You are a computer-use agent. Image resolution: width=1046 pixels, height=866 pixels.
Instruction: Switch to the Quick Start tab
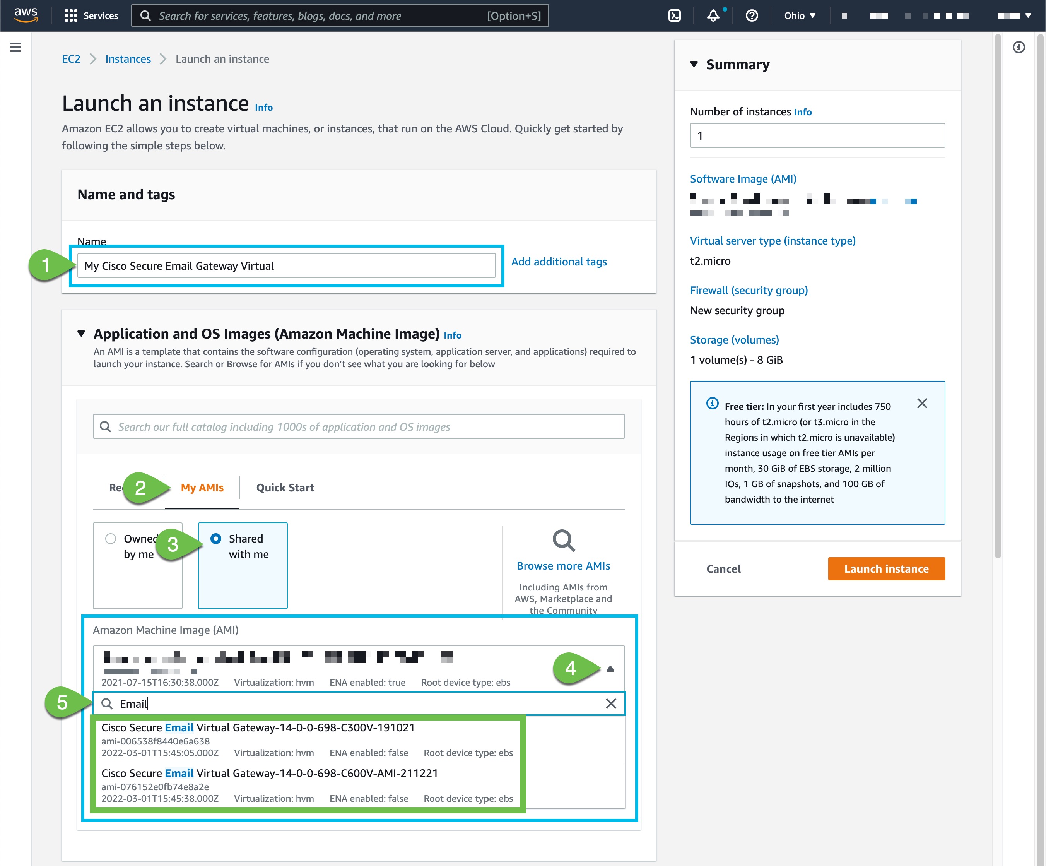285,487
